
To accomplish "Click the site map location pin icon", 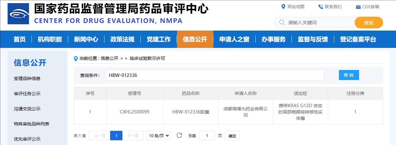I will [283, 7].
